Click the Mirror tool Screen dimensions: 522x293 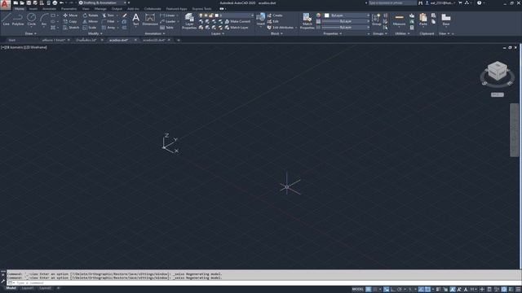click(x=91, y=21)
